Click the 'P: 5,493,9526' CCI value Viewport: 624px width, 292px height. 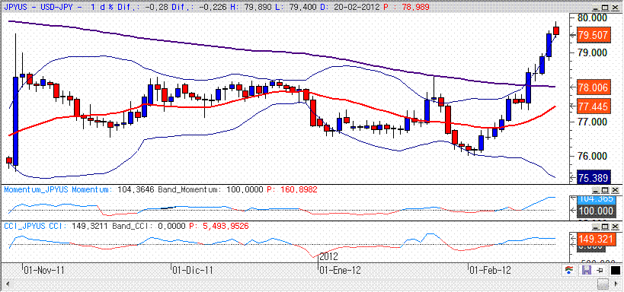219,227
